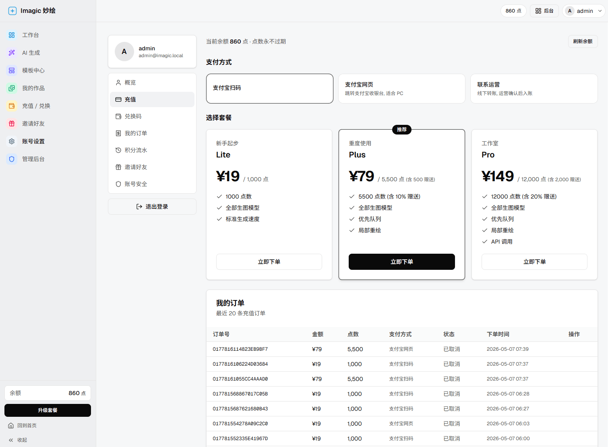
Task: Open 兑换码 section label
Action: click(133, 116)
